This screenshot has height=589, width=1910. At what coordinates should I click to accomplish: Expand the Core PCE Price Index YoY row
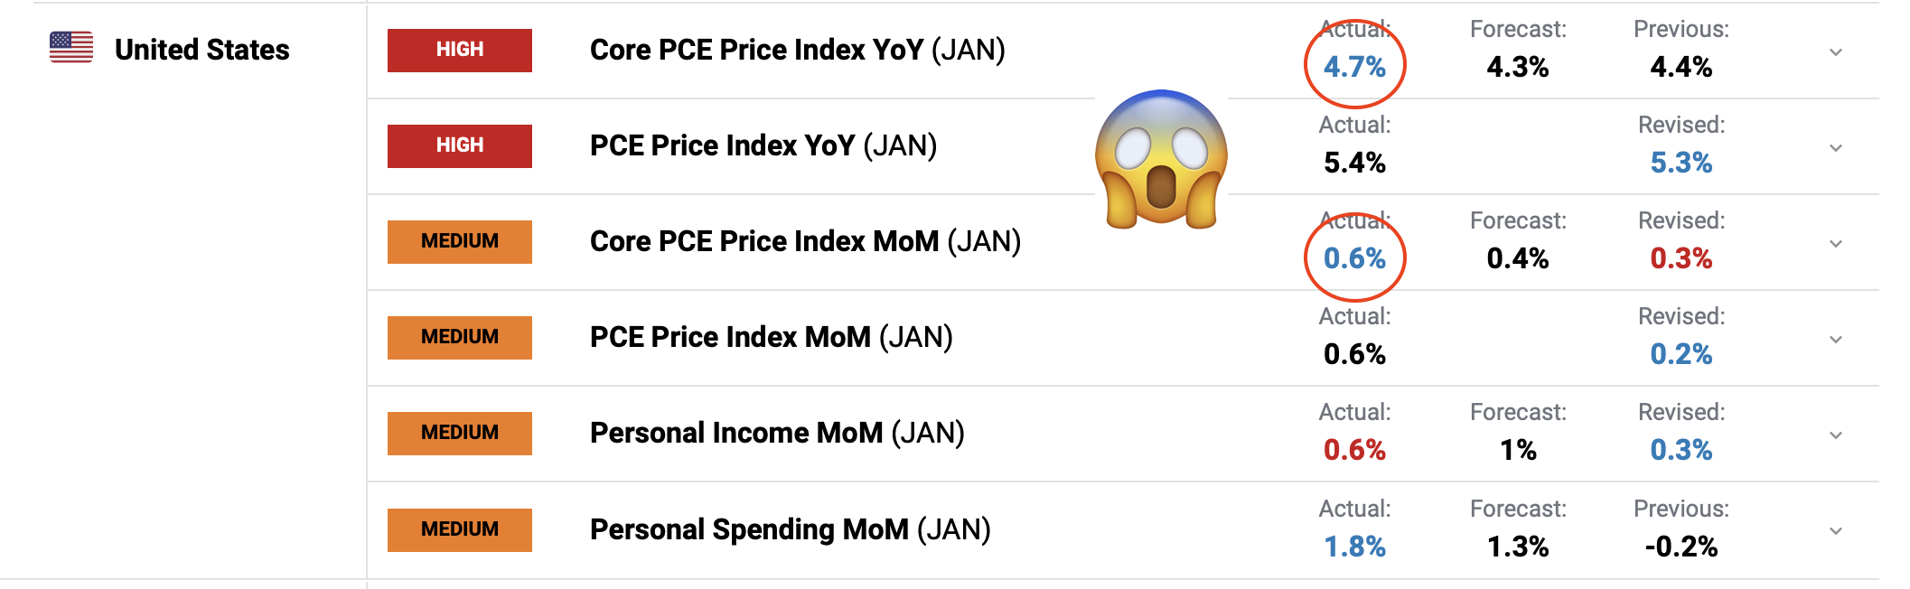pyautogui.click(x=1835, y=52)
